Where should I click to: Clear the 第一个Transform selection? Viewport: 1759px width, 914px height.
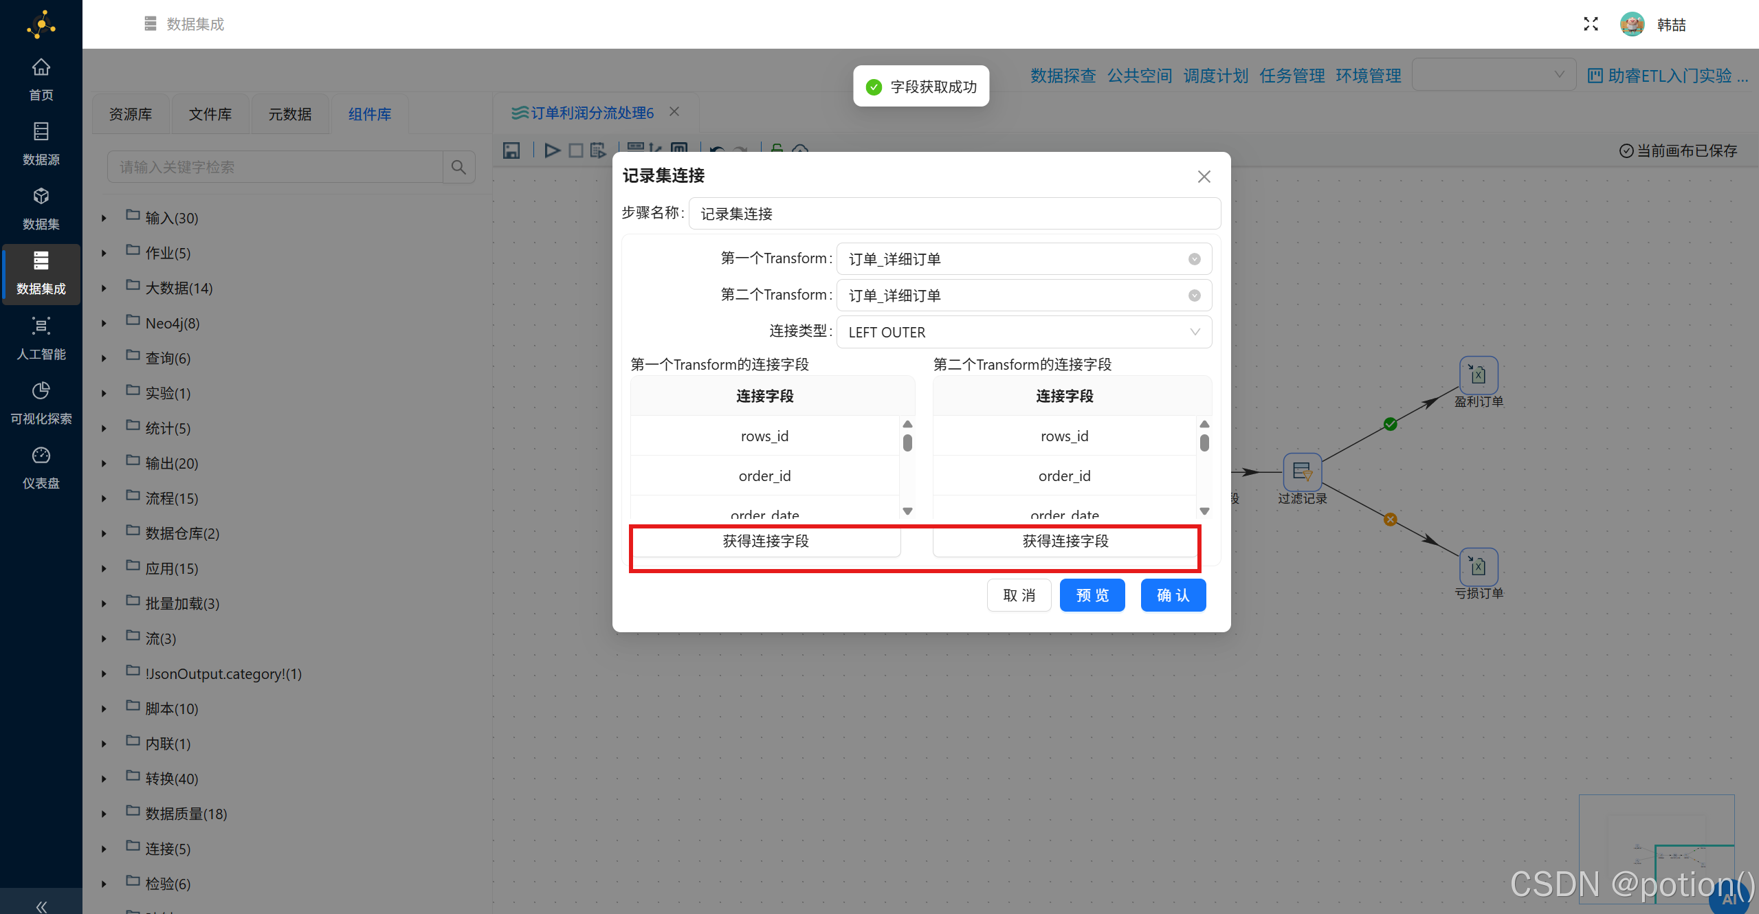tap(1194, 259)
